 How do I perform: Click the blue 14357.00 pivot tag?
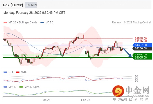click(142, 45)
